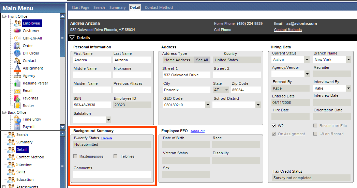Switch to the Summary tab
This screenshot has height=188, width=357.
click(118, 7)
